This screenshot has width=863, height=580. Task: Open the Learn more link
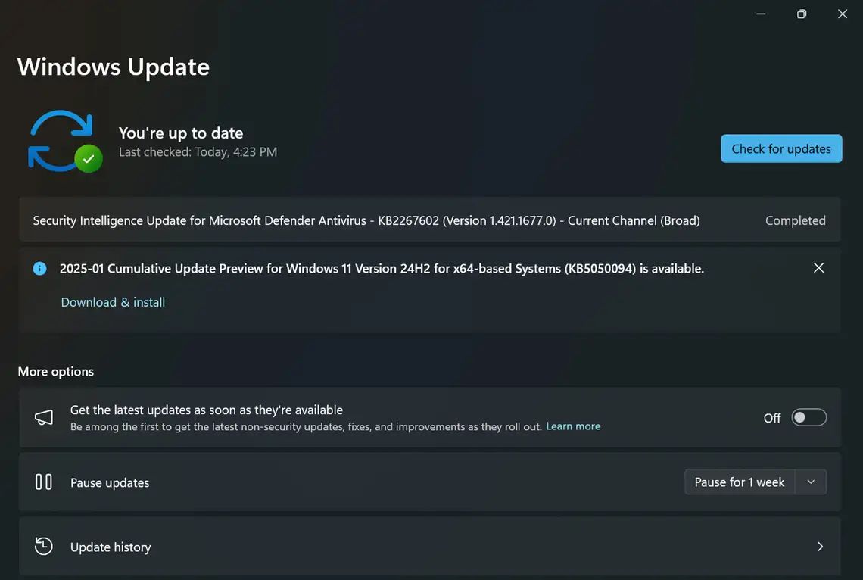coord(573,426)
